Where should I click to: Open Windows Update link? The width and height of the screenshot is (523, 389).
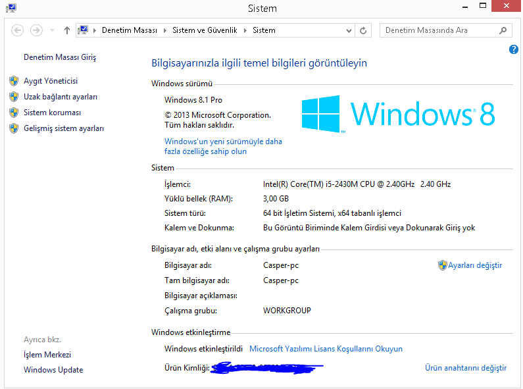[x=53, y=370]
